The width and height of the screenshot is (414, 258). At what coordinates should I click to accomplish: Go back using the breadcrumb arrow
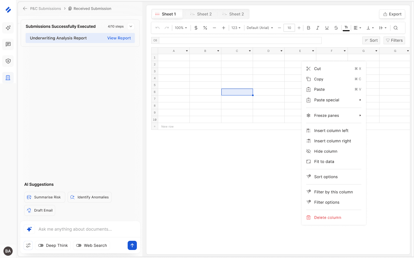(x=25, y=9)
